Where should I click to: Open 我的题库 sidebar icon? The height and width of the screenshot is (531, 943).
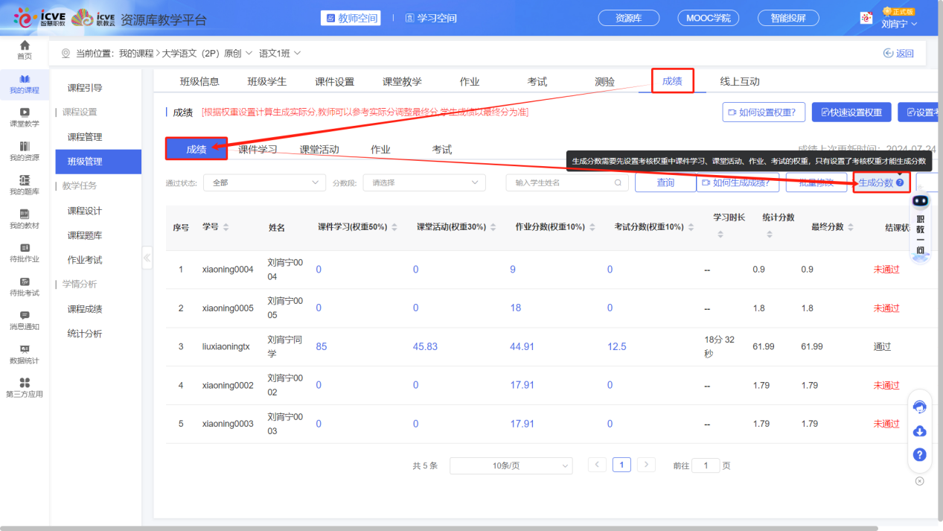25,180
